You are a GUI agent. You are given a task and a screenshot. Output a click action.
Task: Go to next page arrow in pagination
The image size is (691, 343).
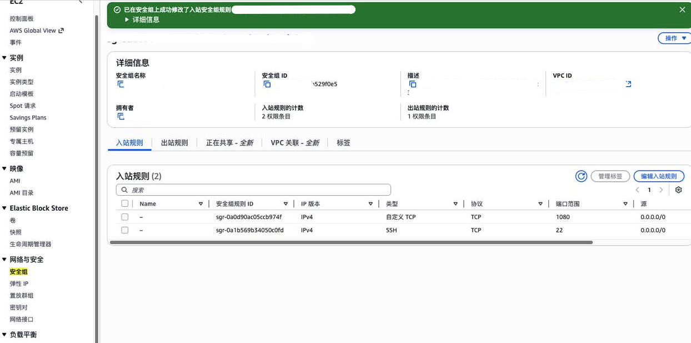point(661,190)
